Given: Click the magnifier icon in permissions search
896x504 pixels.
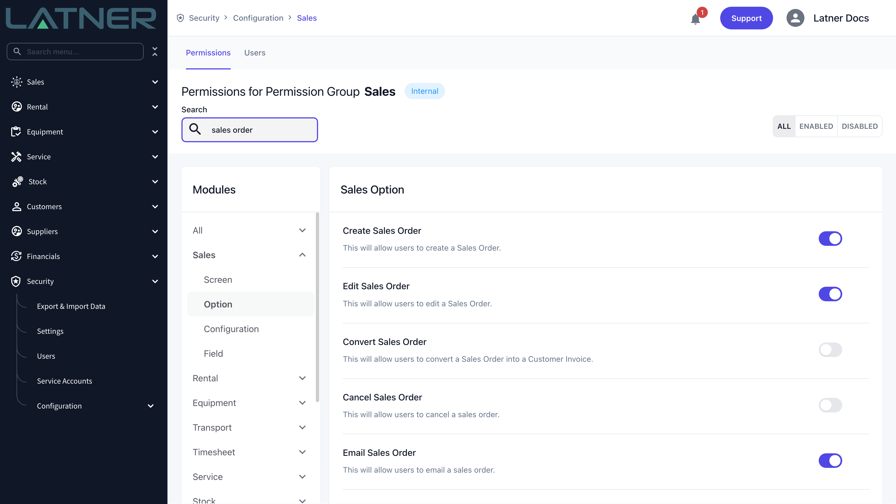Looking at the screenshot, I should point(195,129).
